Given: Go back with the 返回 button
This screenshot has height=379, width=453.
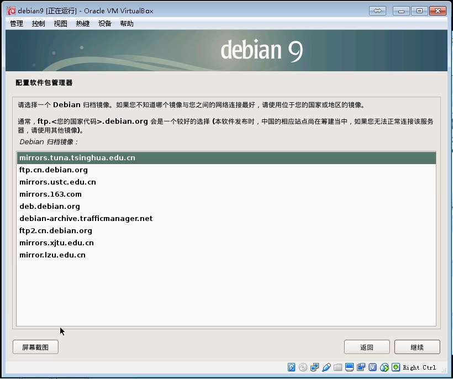Looking at the screenshot, I should tap(367, 347).
